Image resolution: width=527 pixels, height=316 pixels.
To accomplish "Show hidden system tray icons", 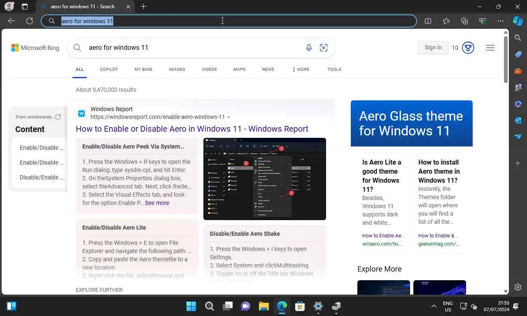I will tap(434, 307).
